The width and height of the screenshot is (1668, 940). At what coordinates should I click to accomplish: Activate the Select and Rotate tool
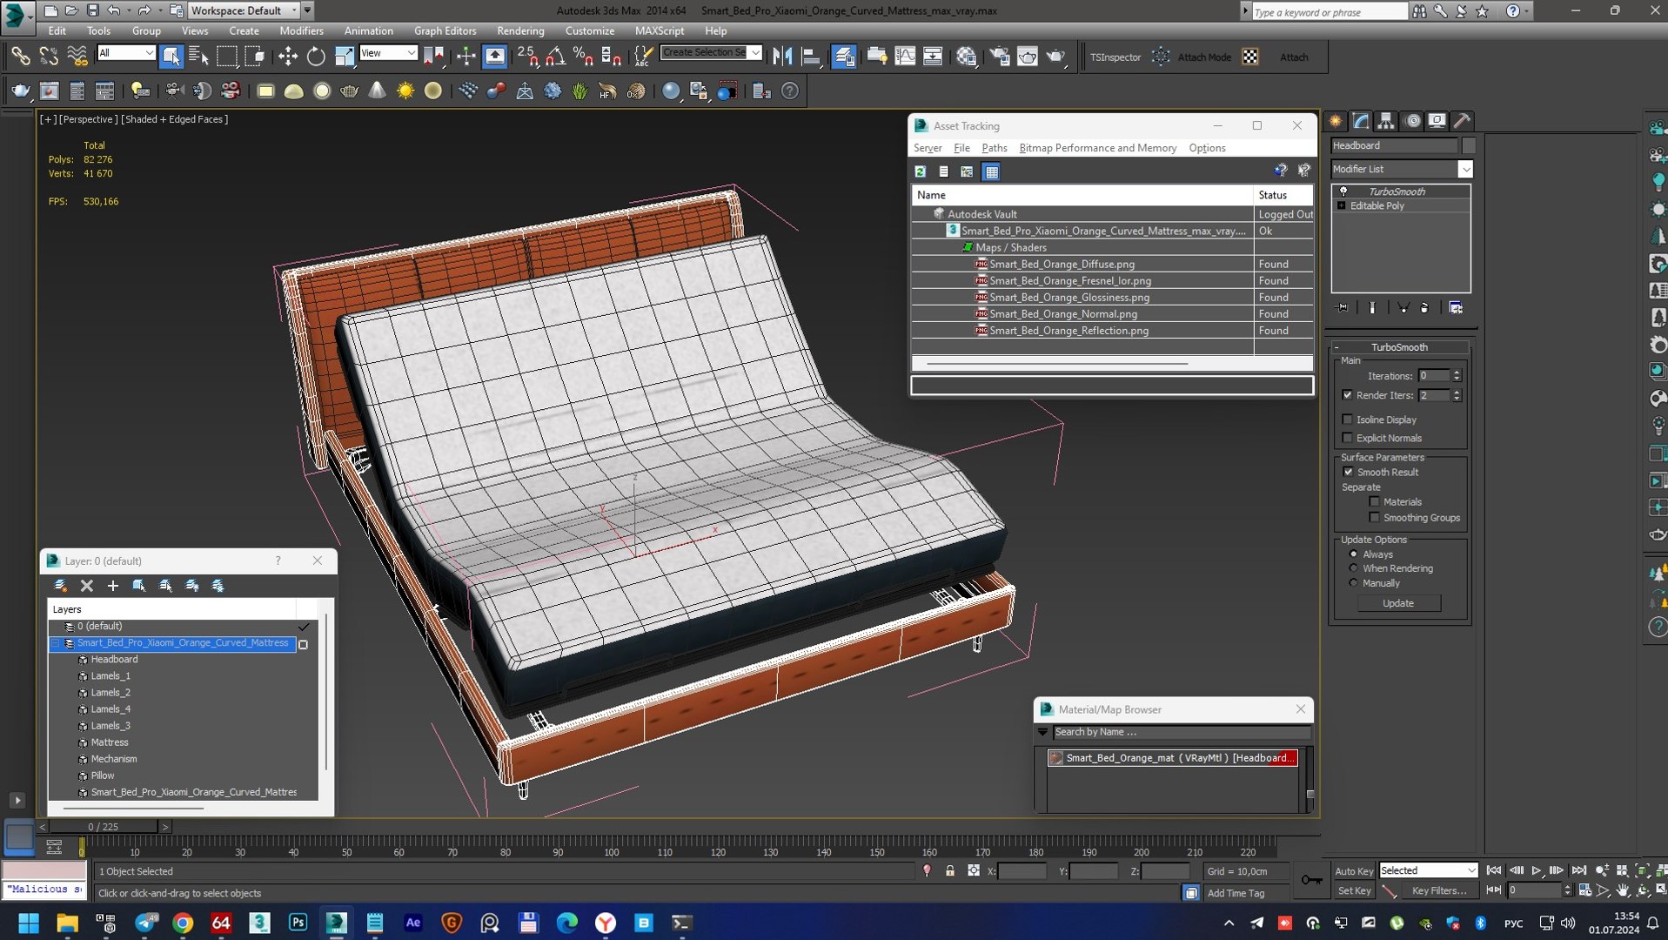pyautogui.click(x=316, y=57)
